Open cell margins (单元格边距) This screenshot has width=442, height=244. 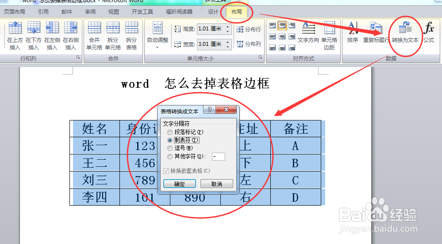click(329, 35)
